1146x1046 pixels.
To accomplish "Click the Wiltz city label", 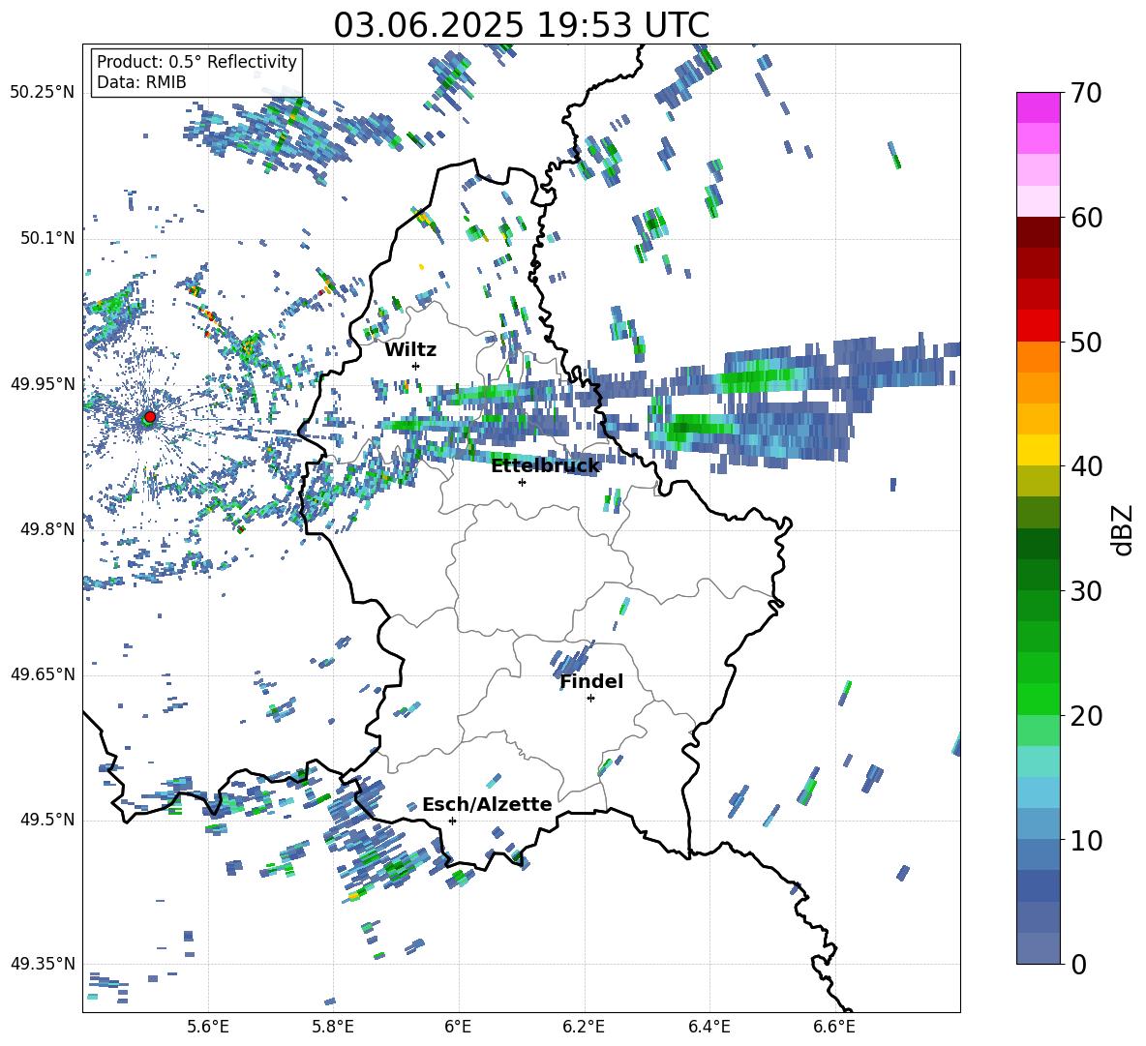I will pos(410,350).
